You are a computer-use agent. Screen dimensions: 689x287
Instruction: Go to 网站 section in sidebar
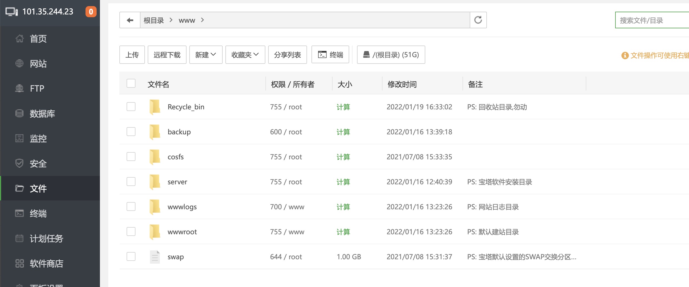[38, 64]
